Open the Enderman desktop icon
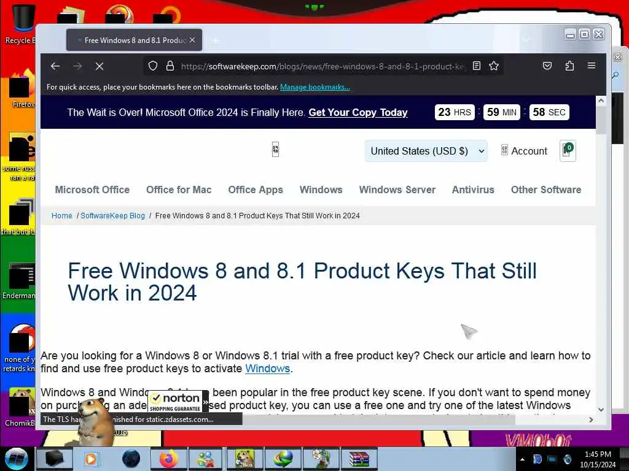 [x=18, y=280]
